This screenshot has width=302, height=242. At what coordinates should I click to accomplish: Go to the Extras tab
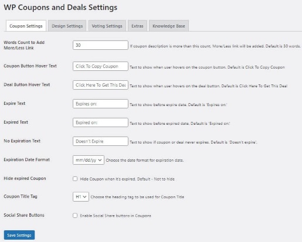click(137, 26)
